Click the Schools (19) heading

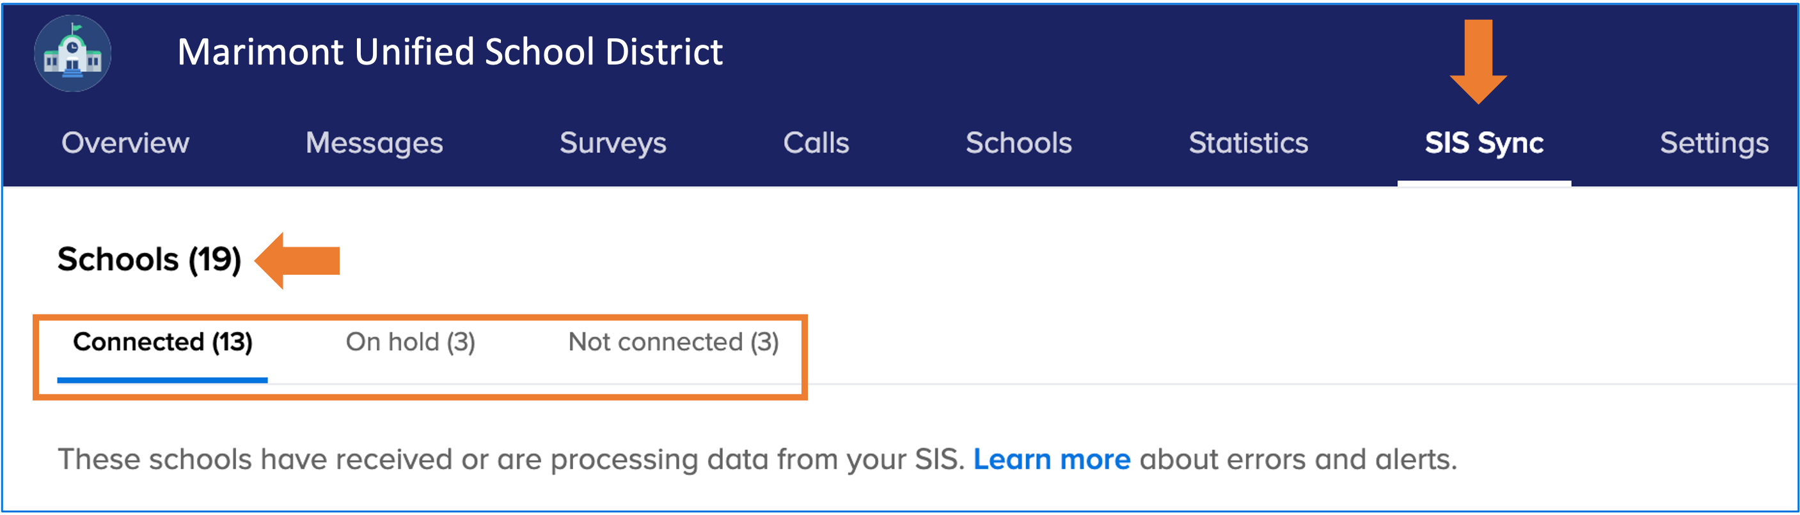tap(149, 259)
